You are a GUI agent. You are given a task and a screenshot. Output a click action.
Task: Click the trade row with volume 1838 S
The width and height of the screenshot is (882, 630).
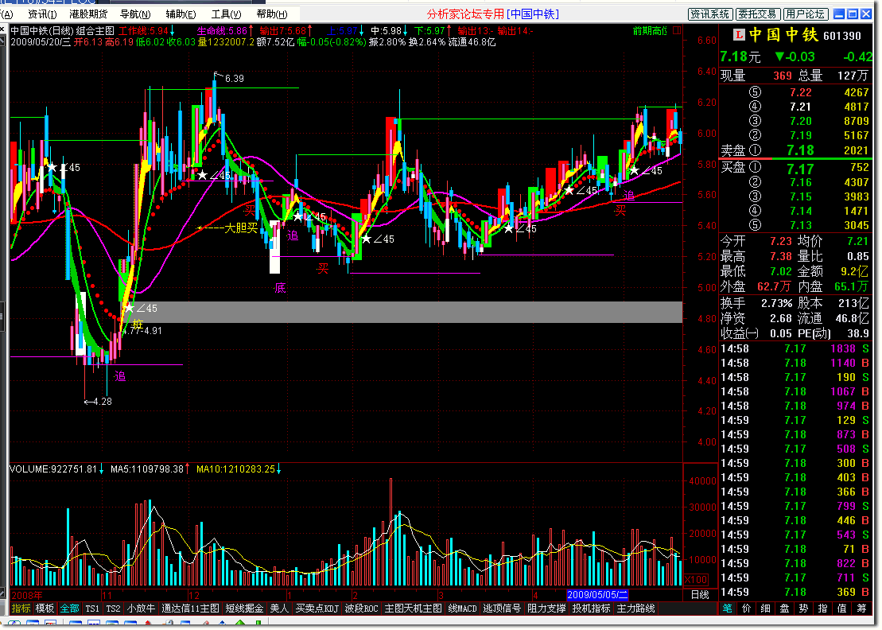coord(795,348)
